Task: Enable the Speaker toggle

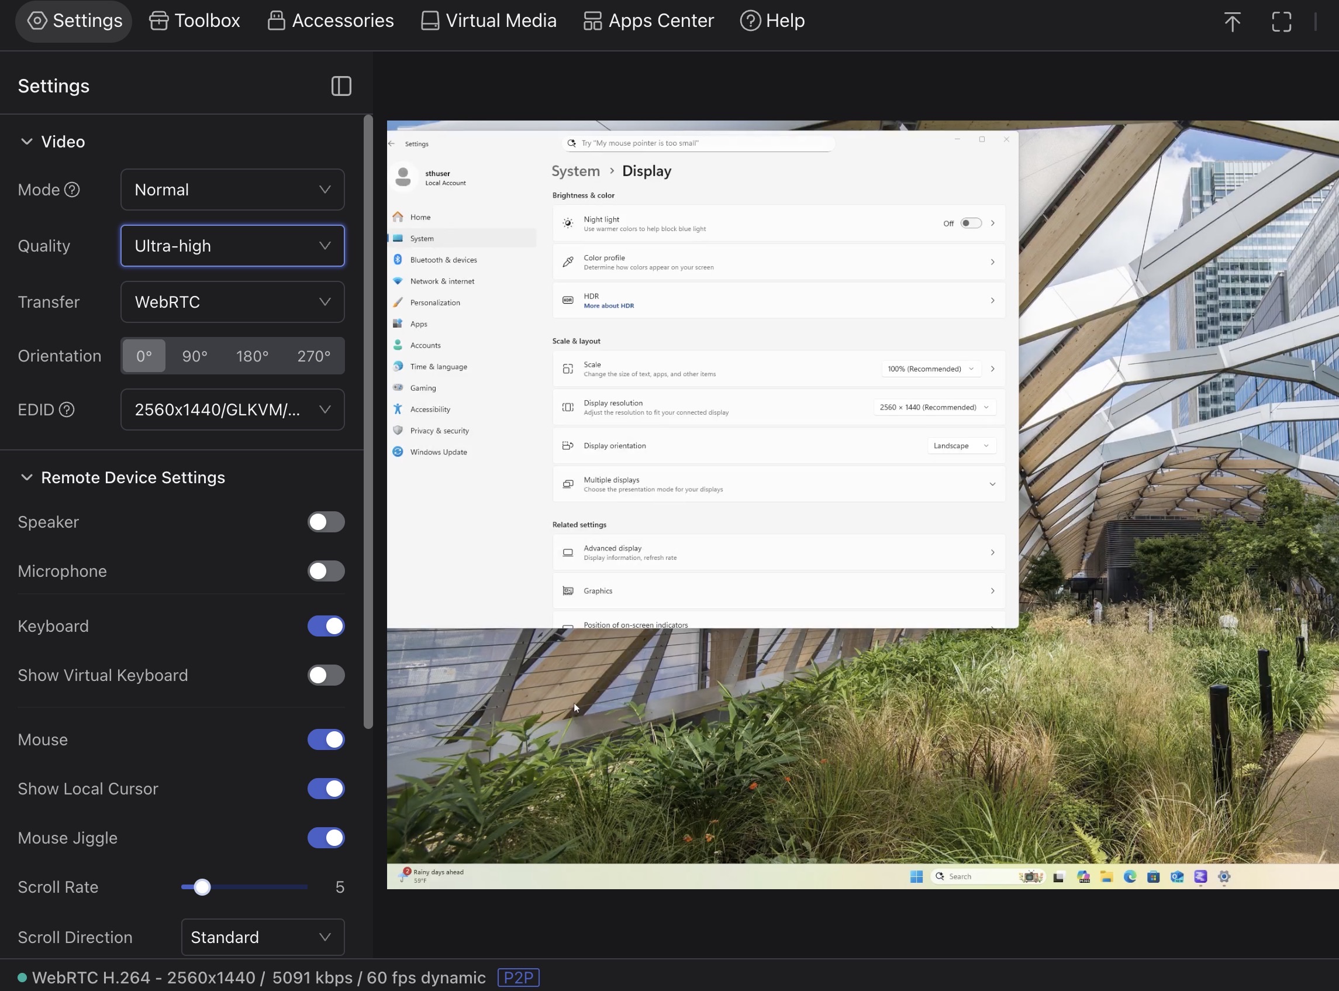Action: coord(326,522)
